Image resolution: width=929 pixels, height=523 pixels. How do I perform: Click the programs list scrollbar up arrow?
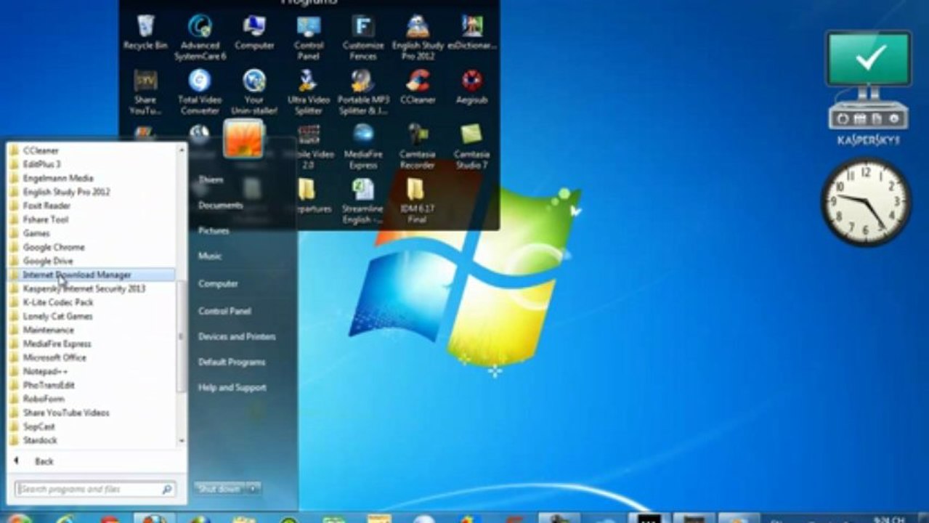182,150
